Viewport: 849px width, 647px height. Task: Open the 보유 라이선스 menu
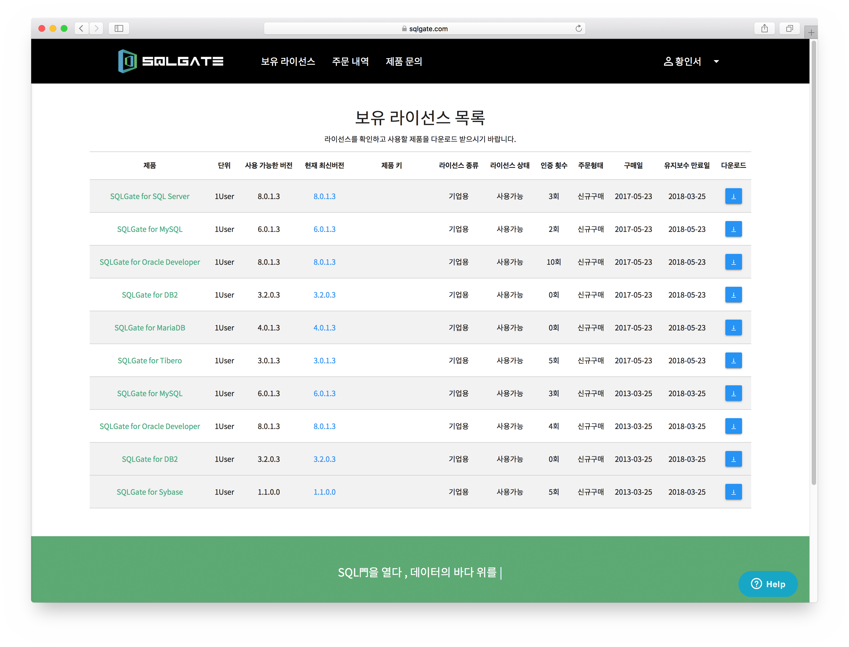tap(288, 61)
